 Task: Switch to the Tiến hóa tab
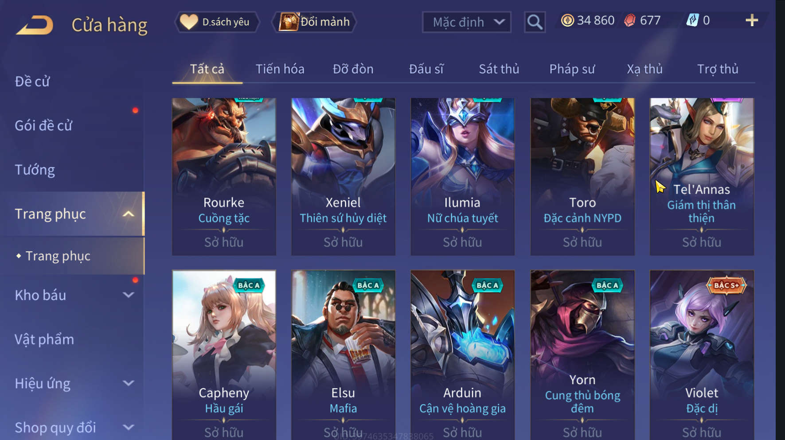(x=280, y=69)
